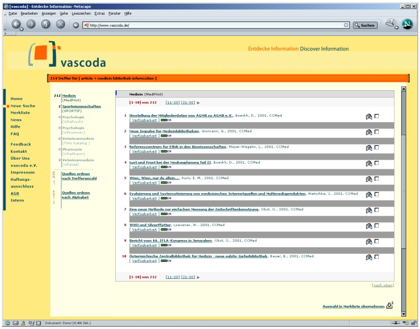This screenshot has height=329, width=420.
Task: Tick checkbox for Eine neue Methode result
Action: pyautogui.click(x=377, y=210)
